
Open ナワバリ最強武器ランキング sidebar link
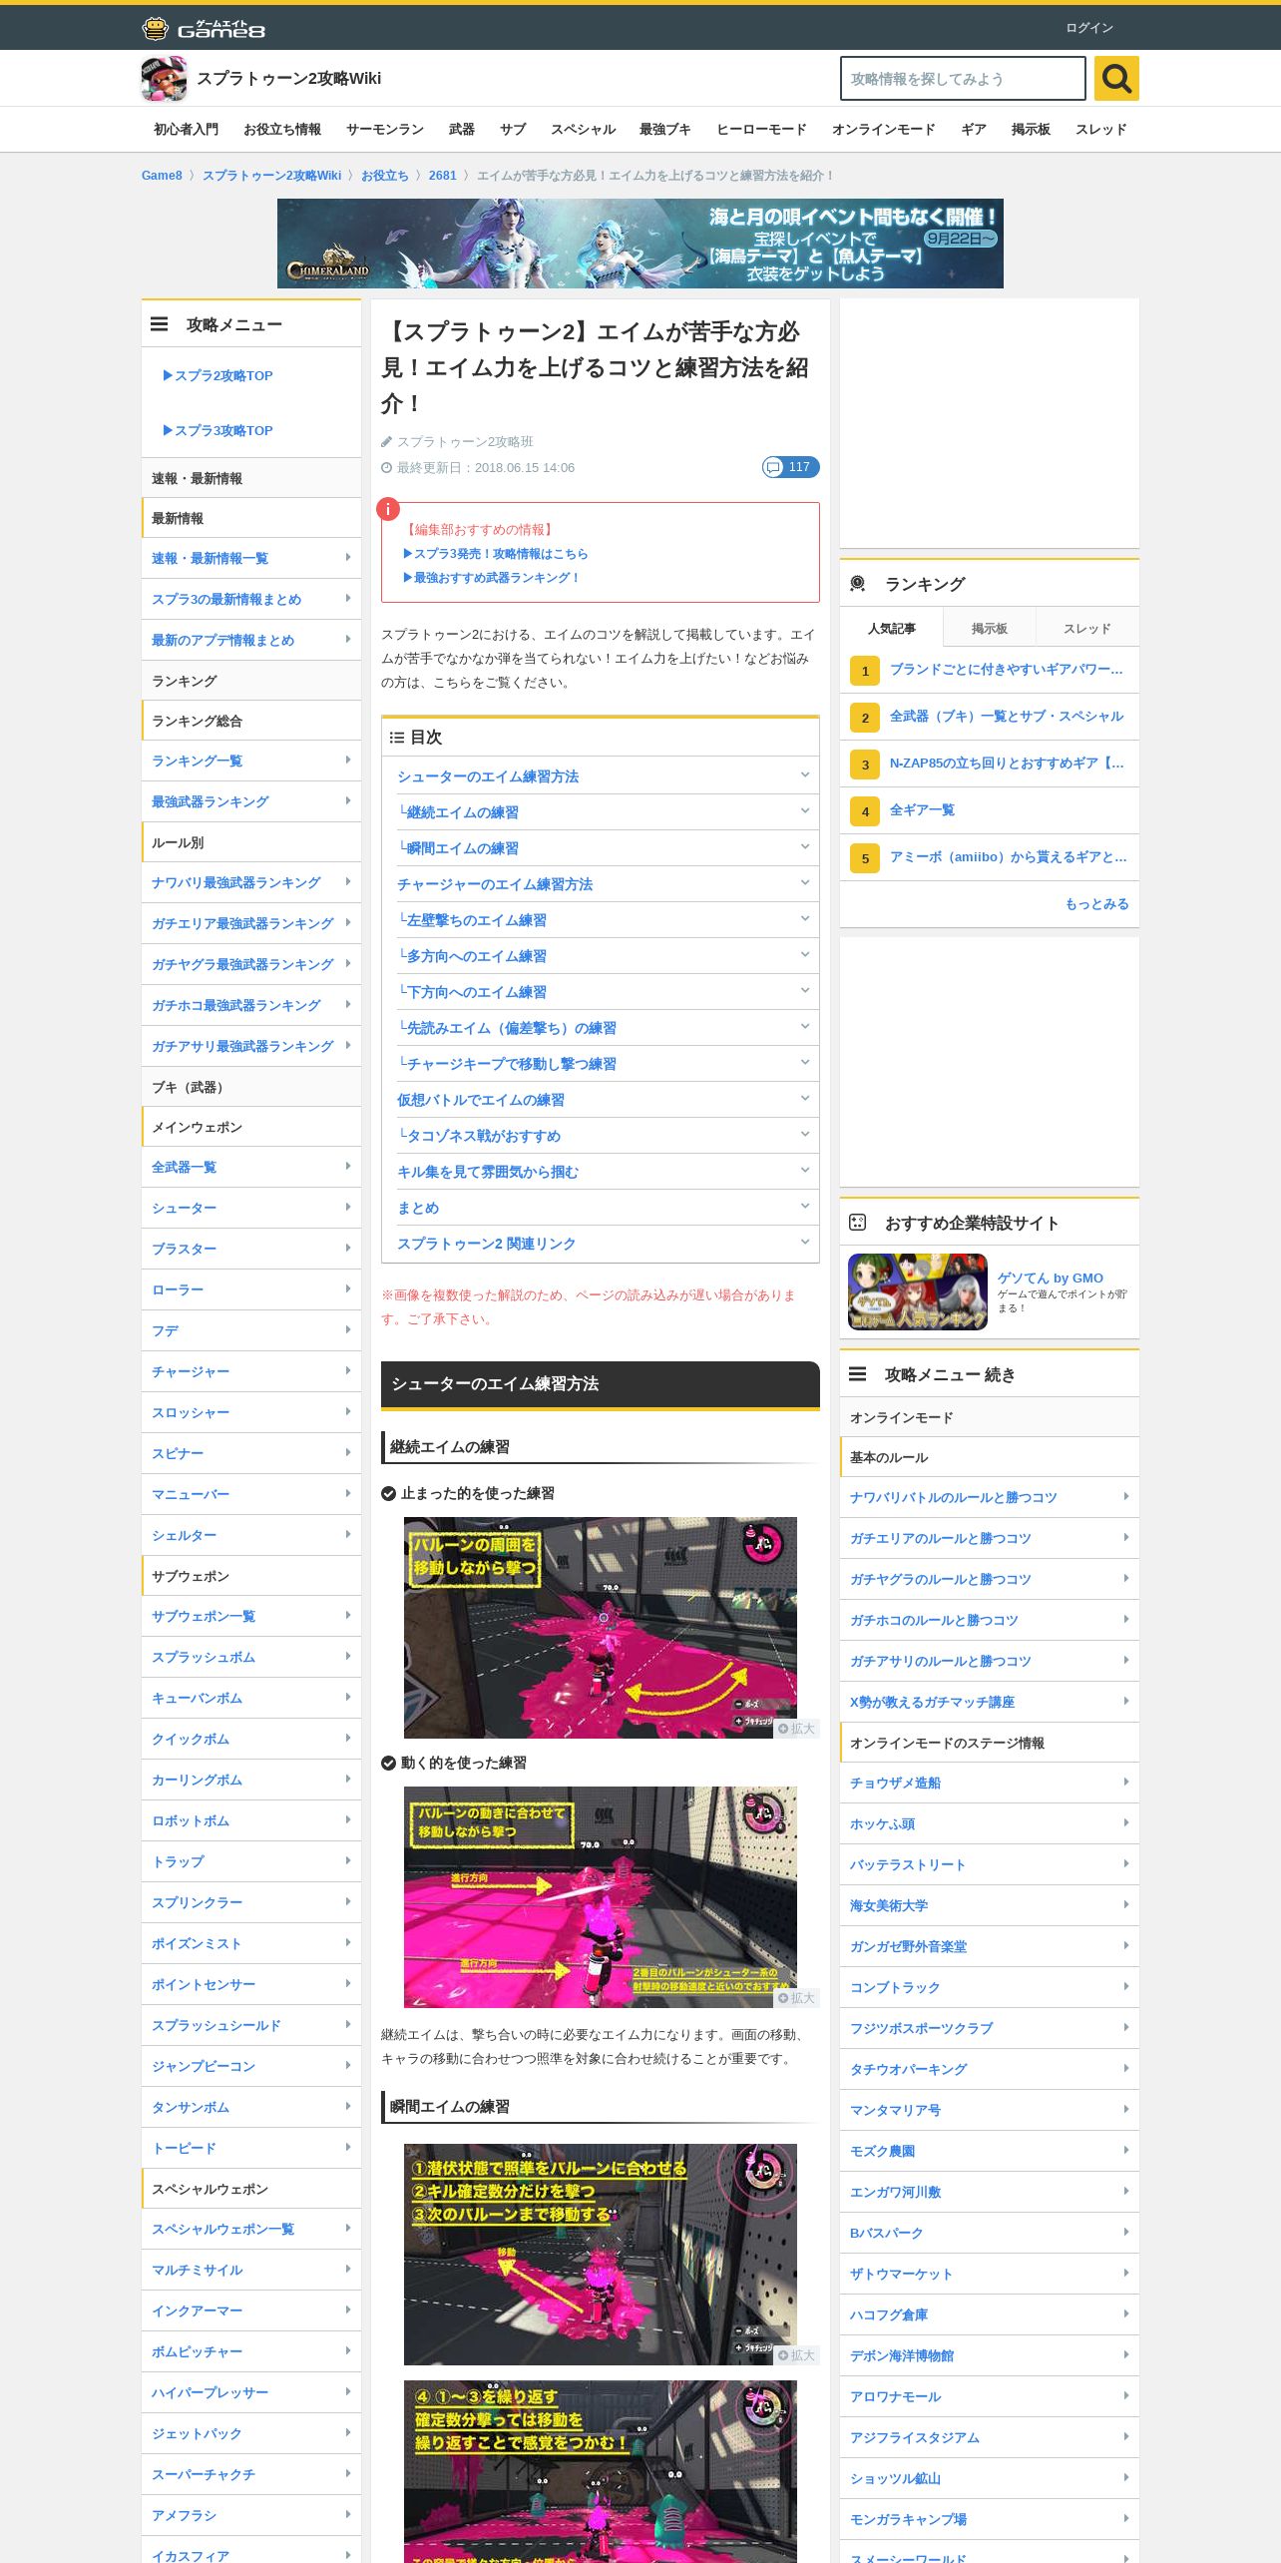click(x=251, y=882)
